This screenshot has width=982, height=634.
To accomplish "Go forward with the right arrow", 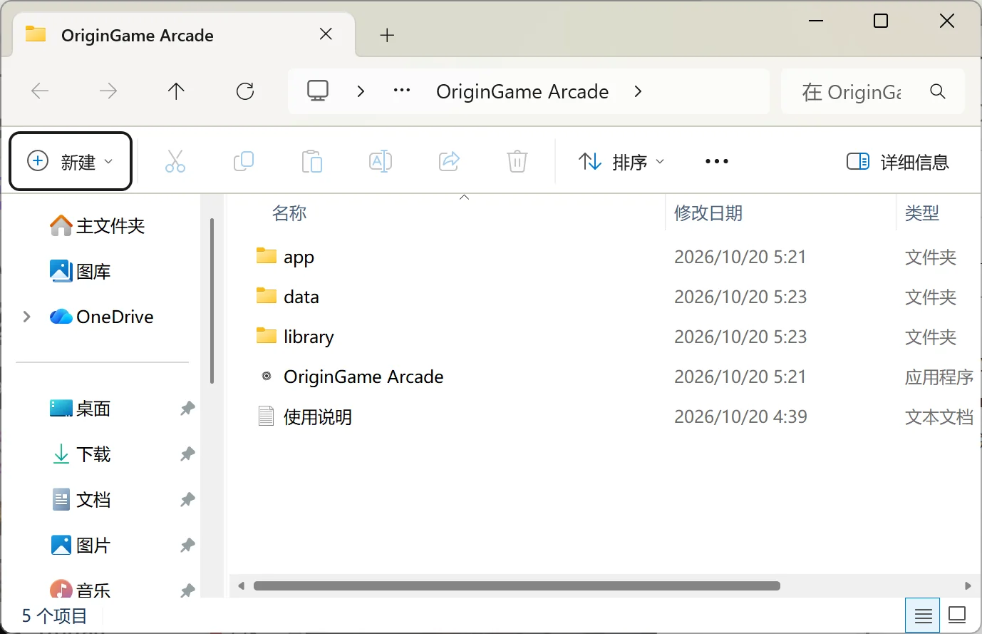I will coord(108,91).
